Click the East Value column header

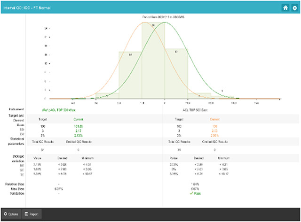[174, 158]
